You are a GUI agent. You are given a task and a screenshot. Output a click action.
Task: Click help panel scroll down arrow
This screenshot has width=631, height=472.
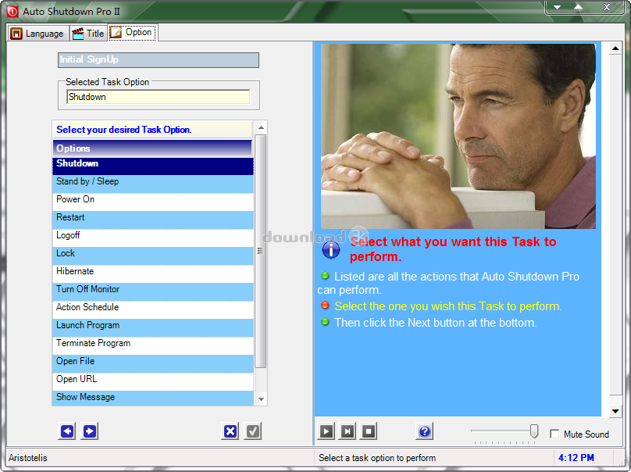(615, 411)
